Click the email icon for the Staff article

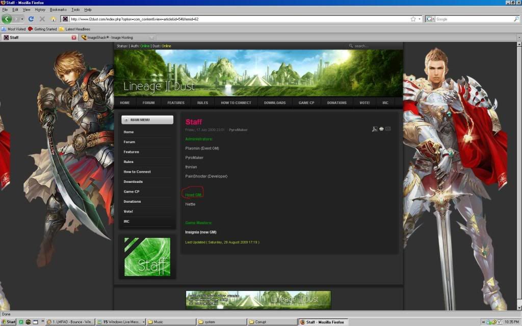388,129
